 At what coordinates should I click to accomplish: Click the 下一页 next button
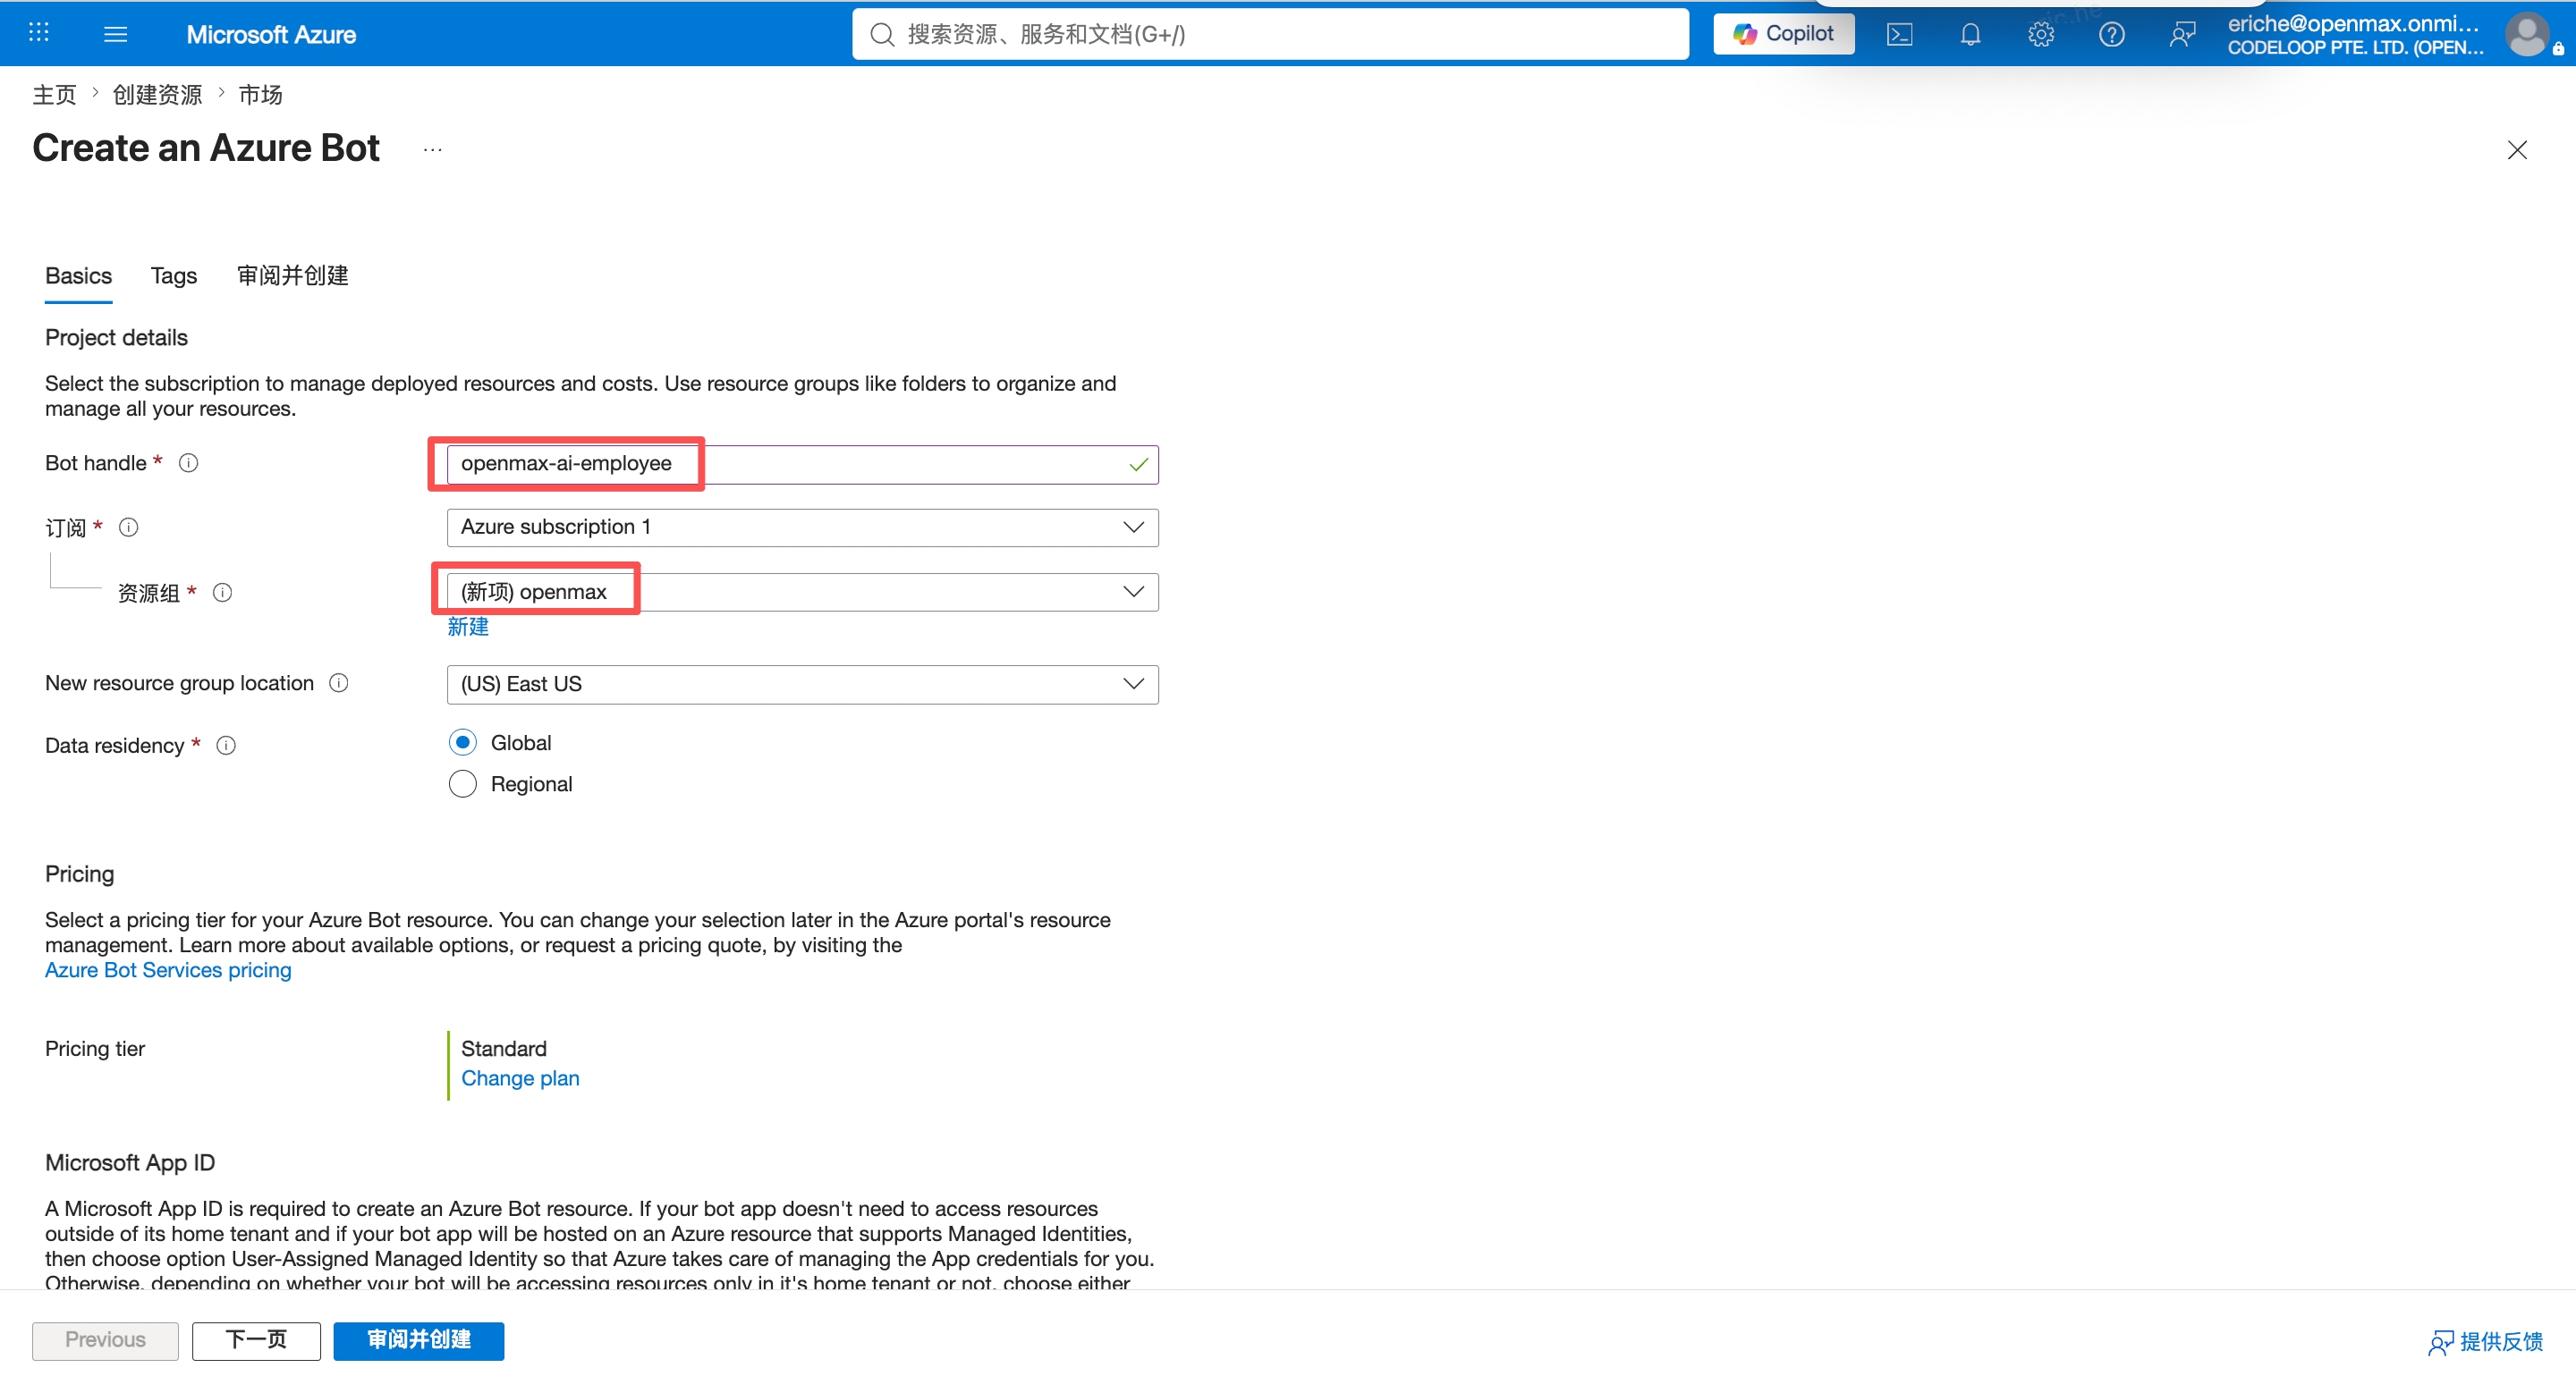(x=256, y=1340)
